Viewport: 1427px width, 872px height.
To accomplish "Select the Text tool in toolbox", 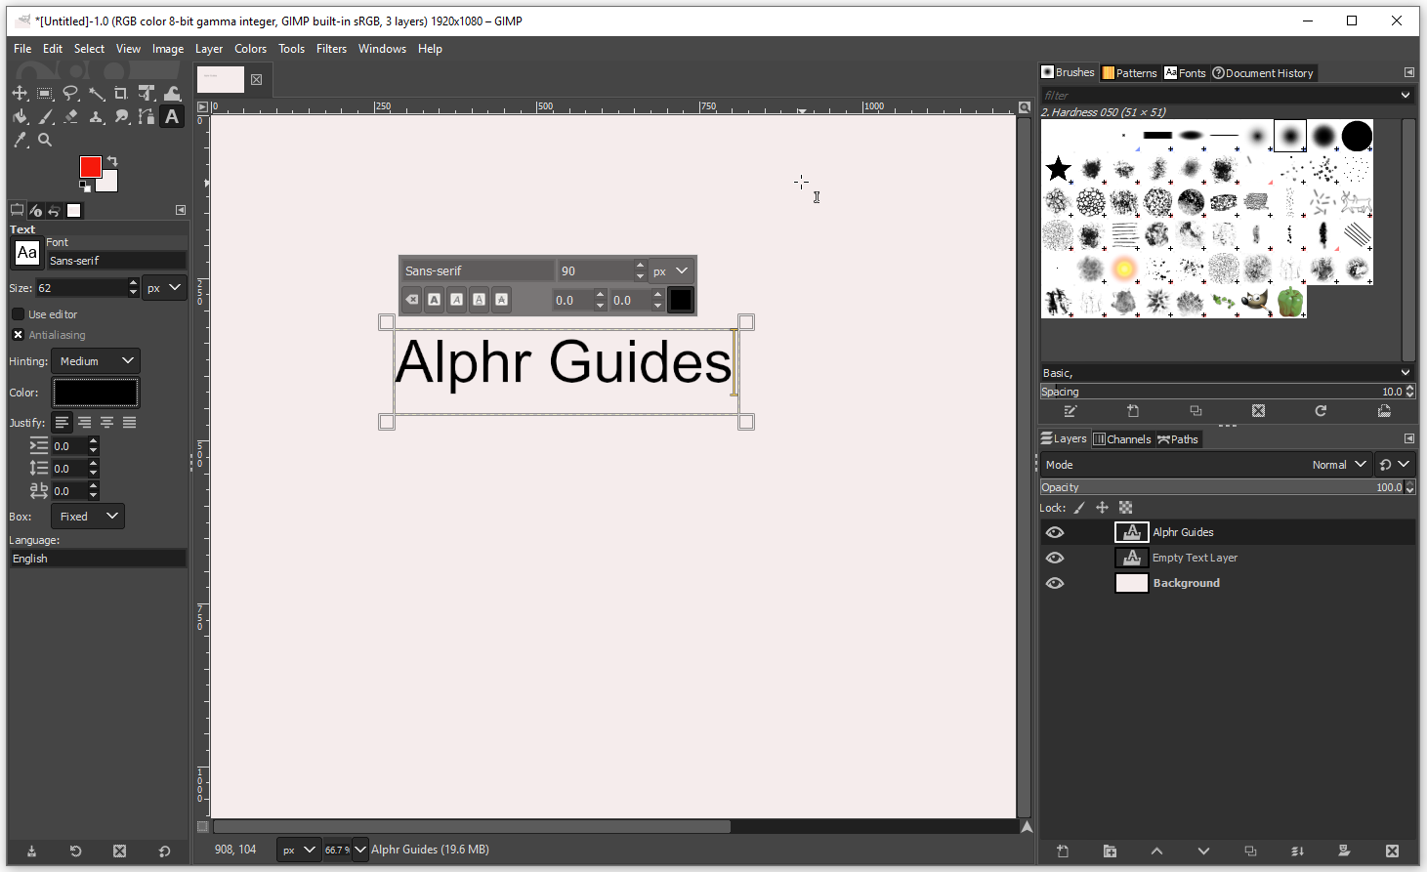I will (x=172, y=117).
